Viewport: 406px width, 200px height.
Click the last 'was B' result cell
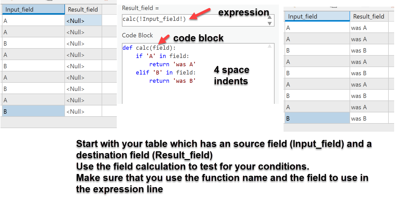tap(369, 119)
